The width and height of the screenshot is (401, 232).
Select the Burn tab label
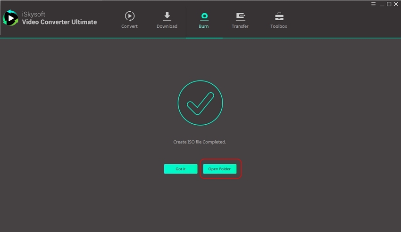[204, 26]
